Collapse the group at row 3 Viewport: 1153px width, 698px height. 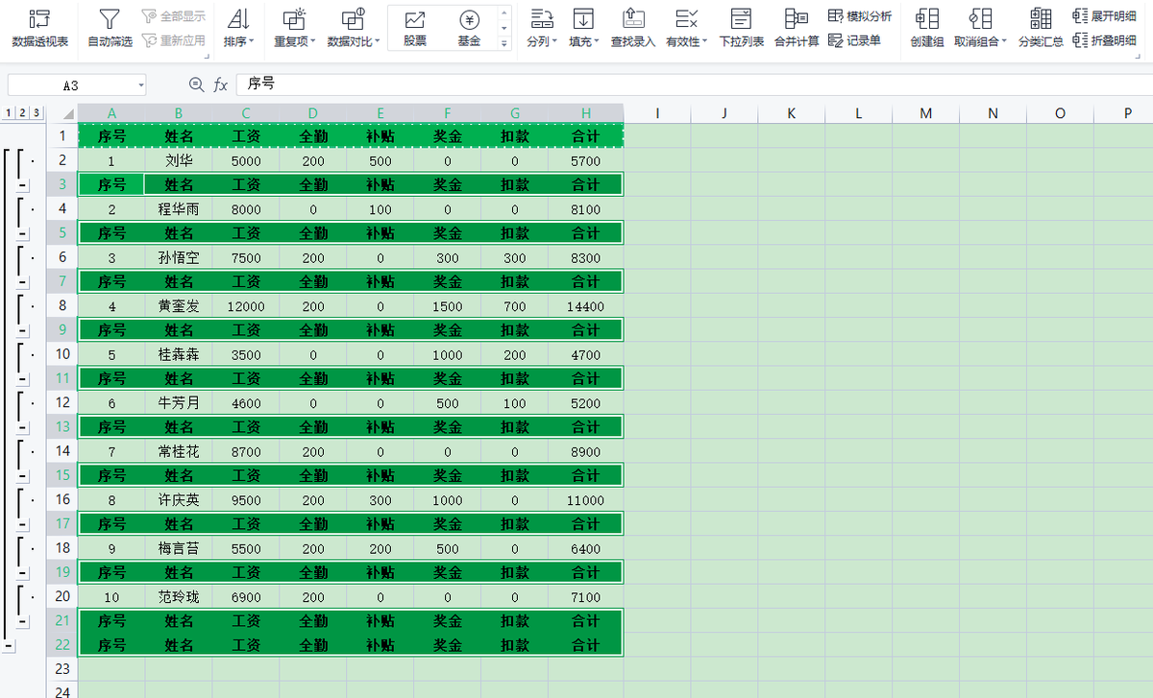pos(23,185)
